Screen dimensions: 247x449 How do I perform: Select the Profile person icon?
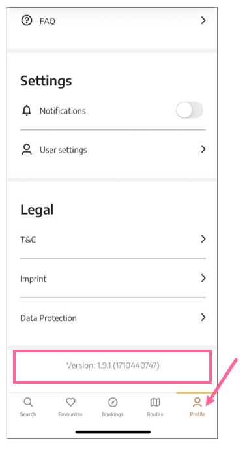tap(197, 402)
